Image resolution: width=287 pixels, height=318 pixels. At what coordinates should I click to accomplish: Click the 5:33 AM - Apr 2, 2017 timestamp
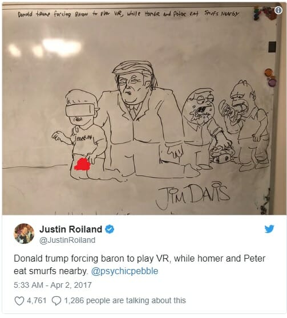[52, 285]
